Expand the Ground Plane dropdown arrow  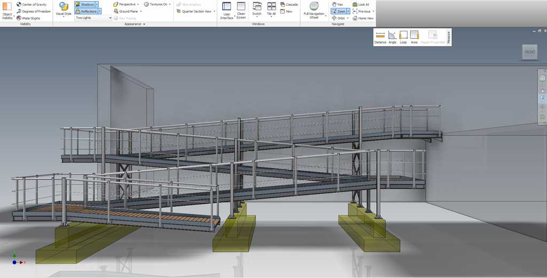141,11
